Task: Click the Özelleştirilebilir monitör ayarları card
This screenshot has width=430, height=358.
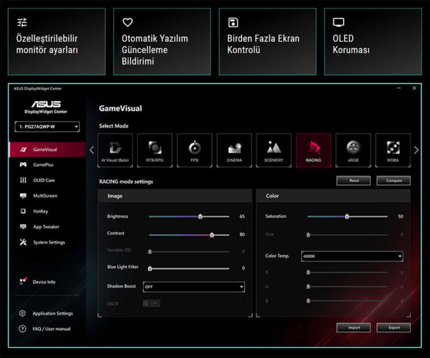Action: point(57,41)
